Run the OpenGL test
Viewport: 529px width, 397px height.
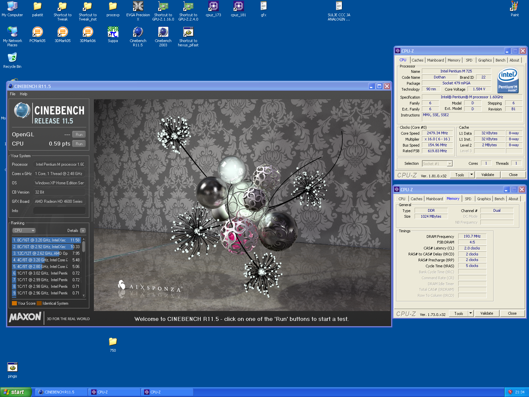pyautogui.click(x=79, y=135)
